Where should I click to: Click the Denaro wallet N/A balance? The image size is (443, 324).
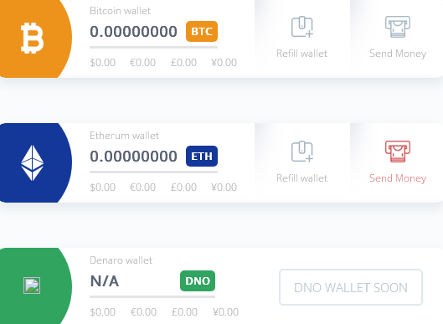[x=104, y=281]
